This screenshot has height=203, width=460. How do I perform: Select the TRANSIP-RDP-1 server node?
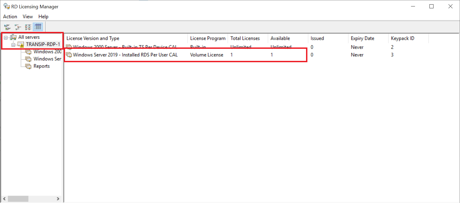pyautogui.click(x=43, y=44)
